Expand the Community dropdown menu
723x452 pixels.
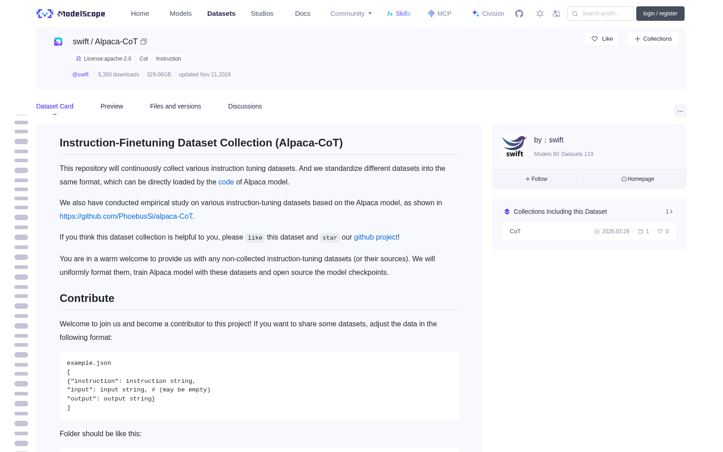351,14
